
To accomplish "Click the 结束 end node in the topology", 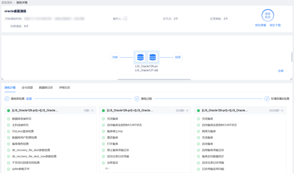I will click(178, 57).
